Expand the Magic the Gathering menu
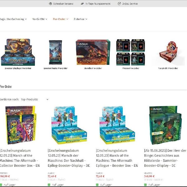Image resolution: width=187 pixels, height=187 pixels. pyautogui.click(x=13, y=19)
